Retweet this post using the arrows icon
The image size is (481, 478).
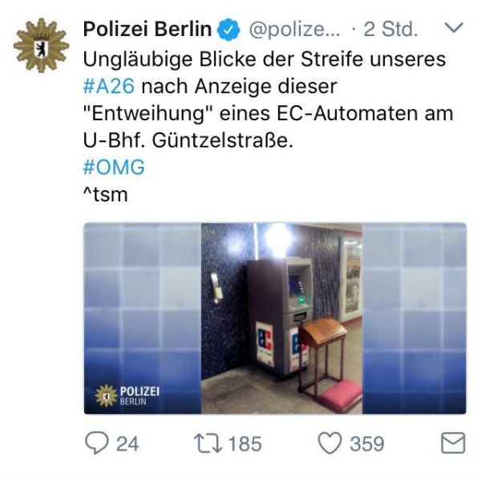click(x=208, y=444)
